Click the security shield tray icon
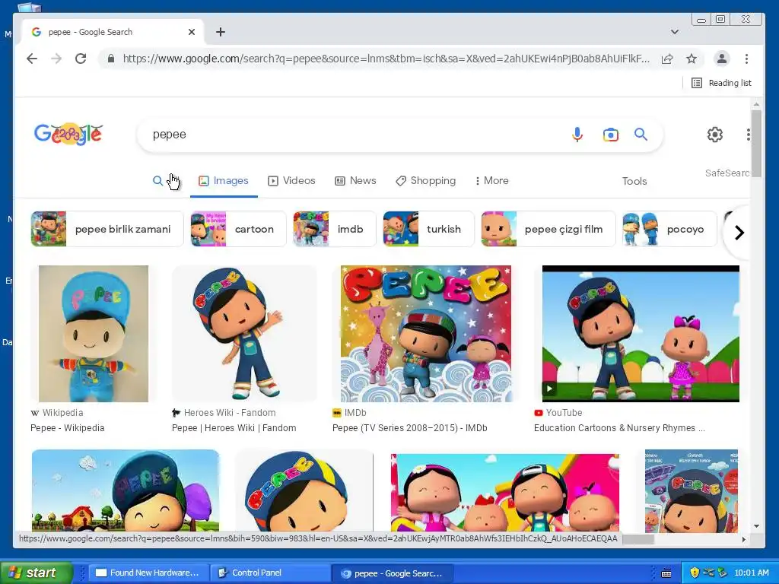Screen dimensions: 779x584 point(695,573)
